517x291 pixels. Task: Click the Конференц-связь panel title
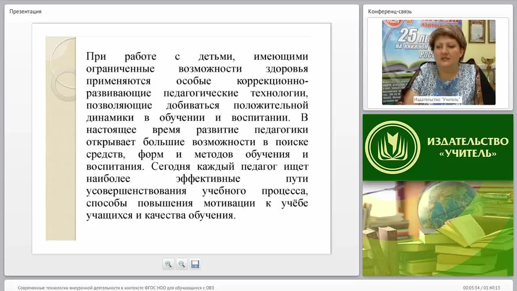click(390, 11)
